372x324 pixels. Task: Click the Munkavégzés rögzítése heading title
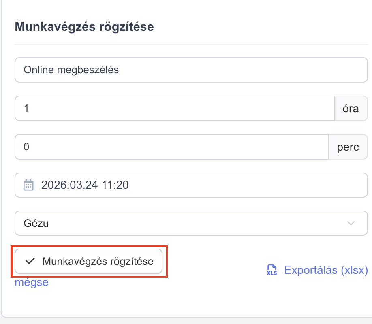pos(84,27)
